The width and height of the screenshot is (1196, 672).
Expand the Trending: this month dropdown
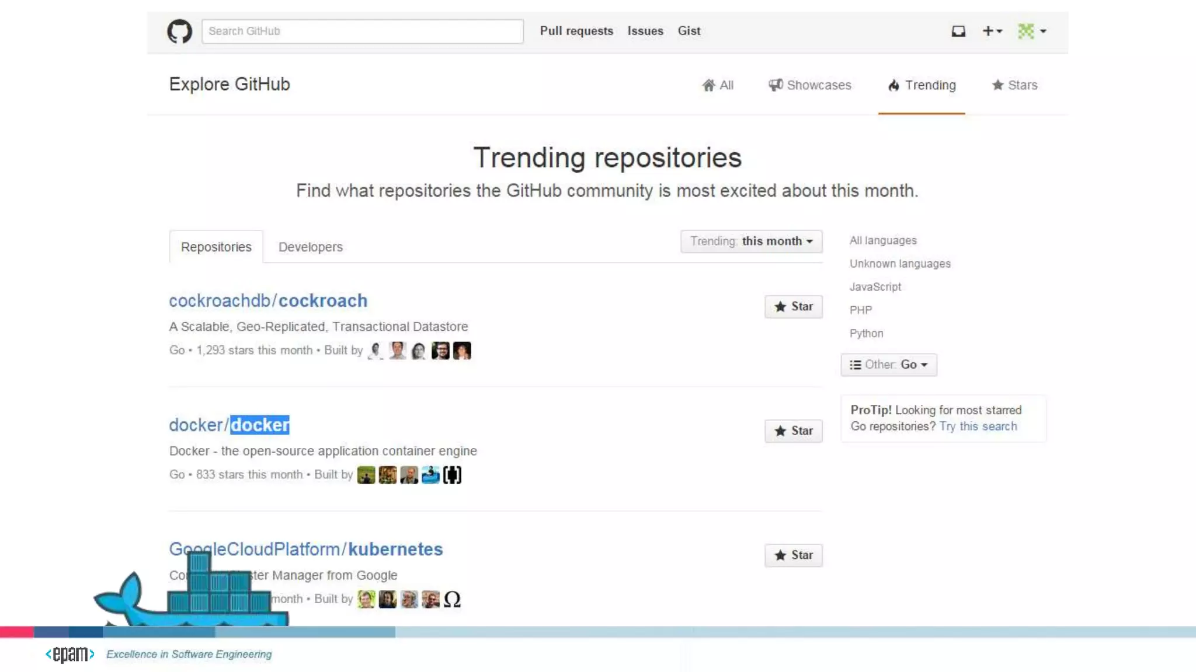pyautogui.click(x=751, y=242)
